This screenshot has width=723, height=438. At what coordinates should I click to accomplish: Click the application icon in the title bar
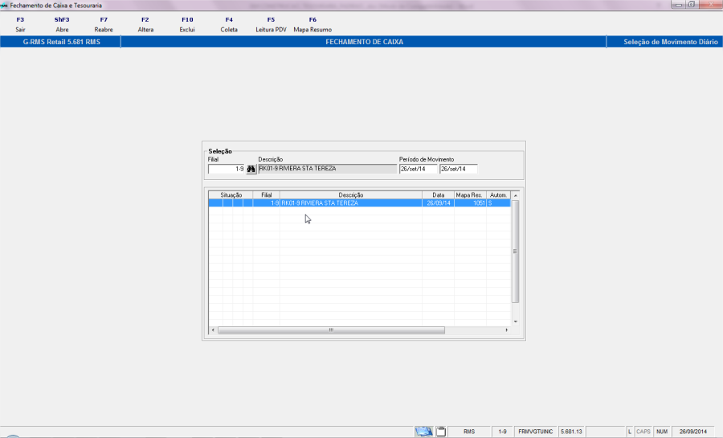(5, 6)
